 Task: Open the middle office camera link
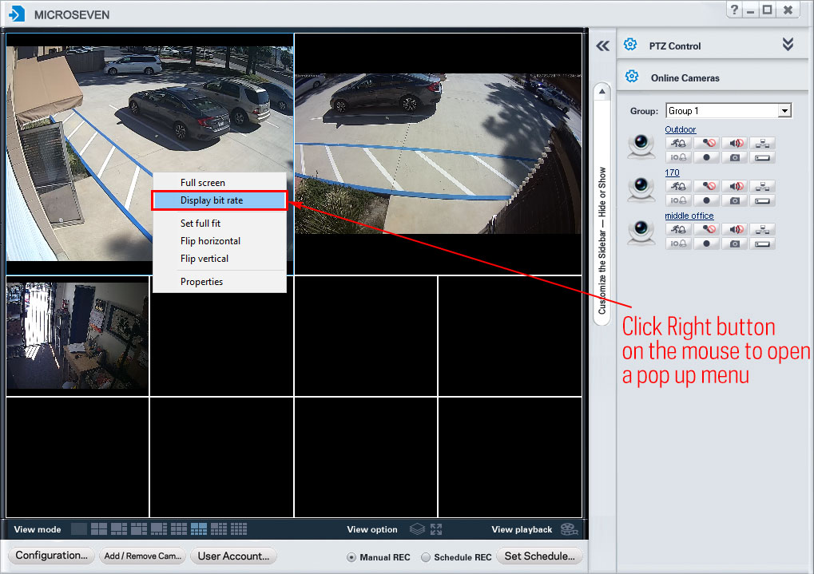(x=689, y=216)
